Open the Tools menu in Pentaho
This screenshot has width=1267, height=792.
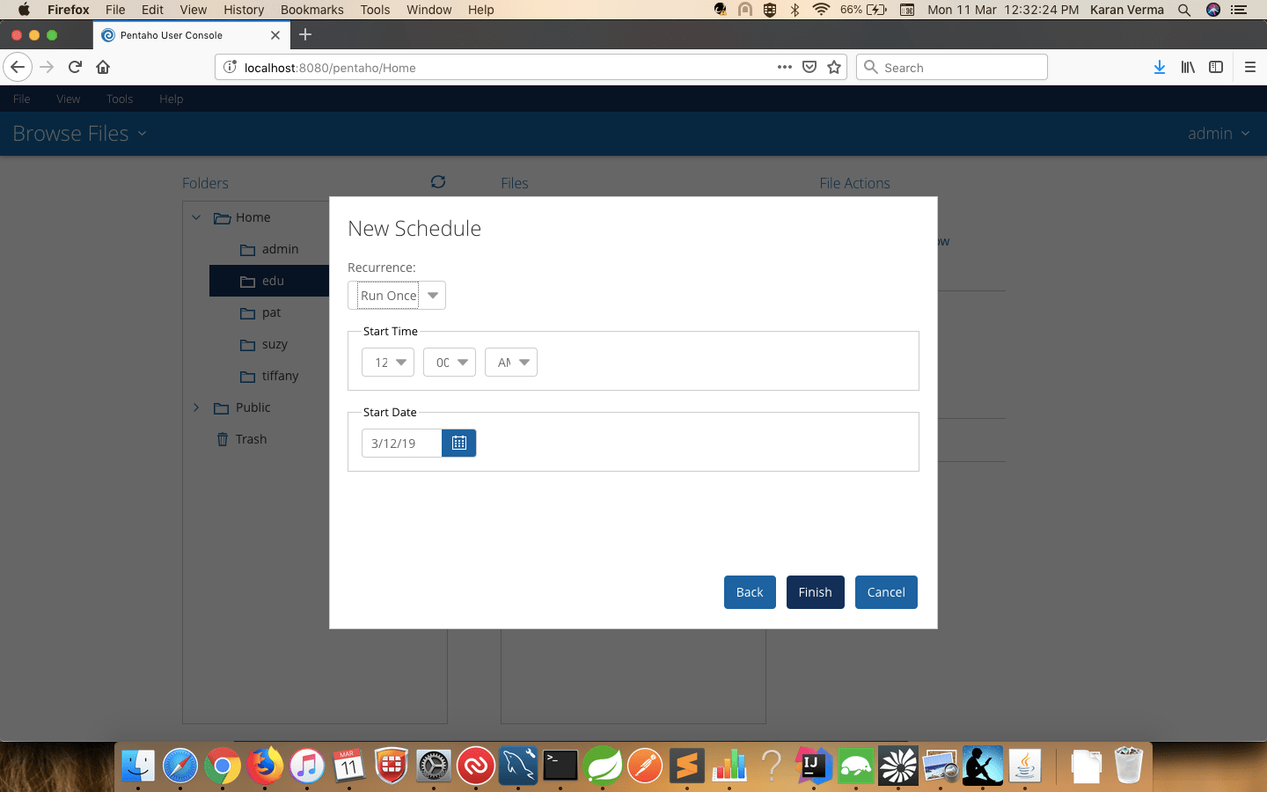120,99
